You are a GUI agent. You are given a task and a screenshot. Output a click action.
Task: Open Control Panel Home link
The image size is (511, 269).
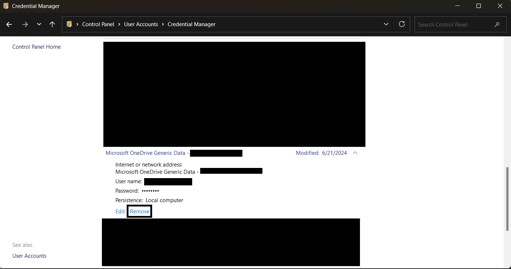pyautogui.click(x=36, y=47)
